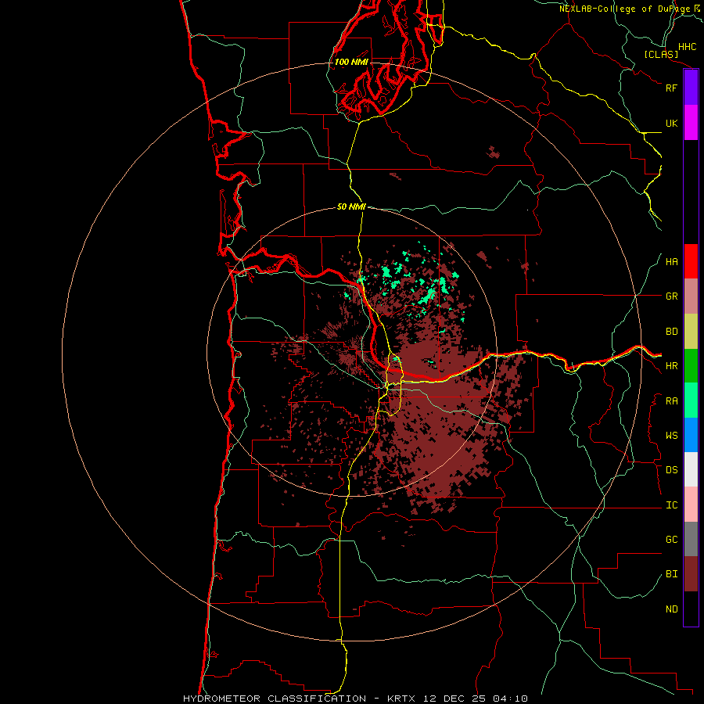Click the RA legend label

(672, 401)
